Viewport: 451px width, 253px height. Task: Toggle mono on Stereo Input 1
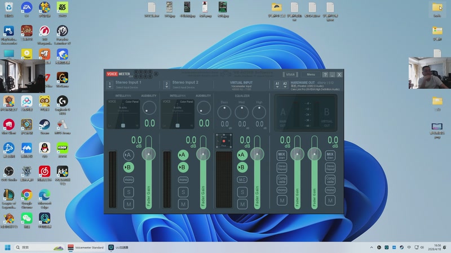pos(128,180)
